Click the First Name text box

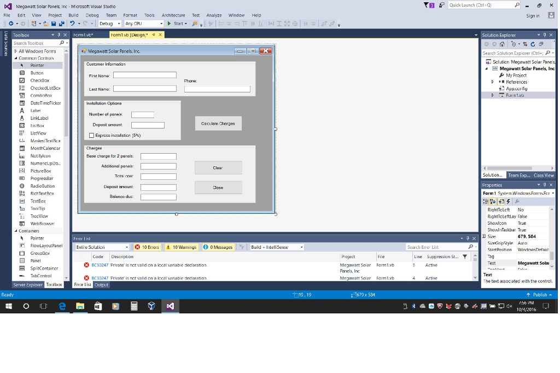pyautogui.click(x=144, y=75)
